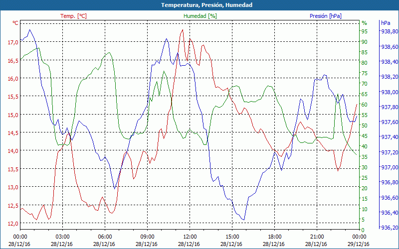Click the 936,80 pressure axis value
The image size is (399, 249).
[x=389, y=182]
